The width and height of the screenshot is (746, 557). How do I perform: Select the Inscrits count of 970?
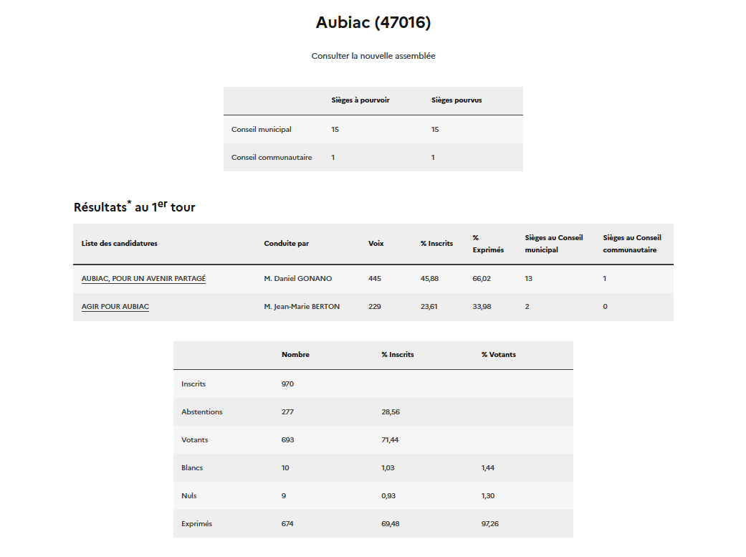coord(287,384)
